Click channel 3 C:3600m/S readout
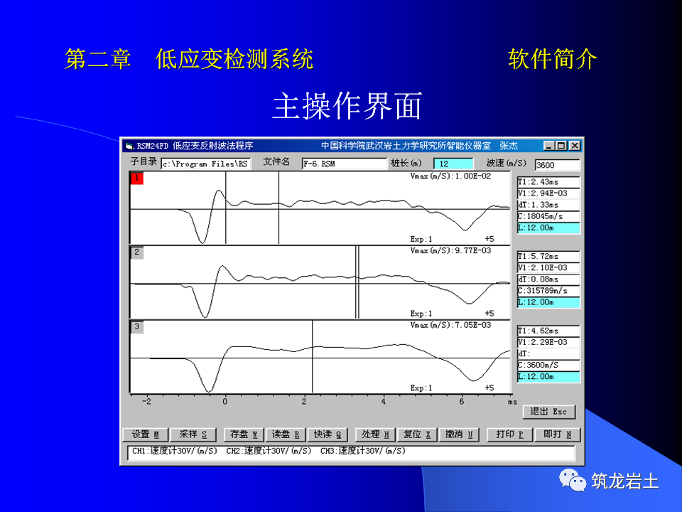Image resolution: width=682 pixels, height=512 pixels. click(548, 366)
